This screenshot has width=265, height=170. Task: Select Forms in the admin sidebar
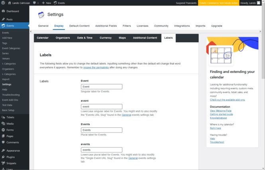(10, 130)
